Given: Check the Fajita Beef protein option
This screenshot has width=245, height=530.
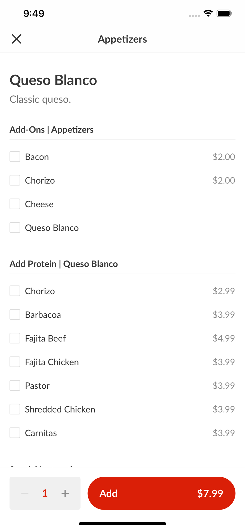Looking at the screenshot, I should coord(15,338).
